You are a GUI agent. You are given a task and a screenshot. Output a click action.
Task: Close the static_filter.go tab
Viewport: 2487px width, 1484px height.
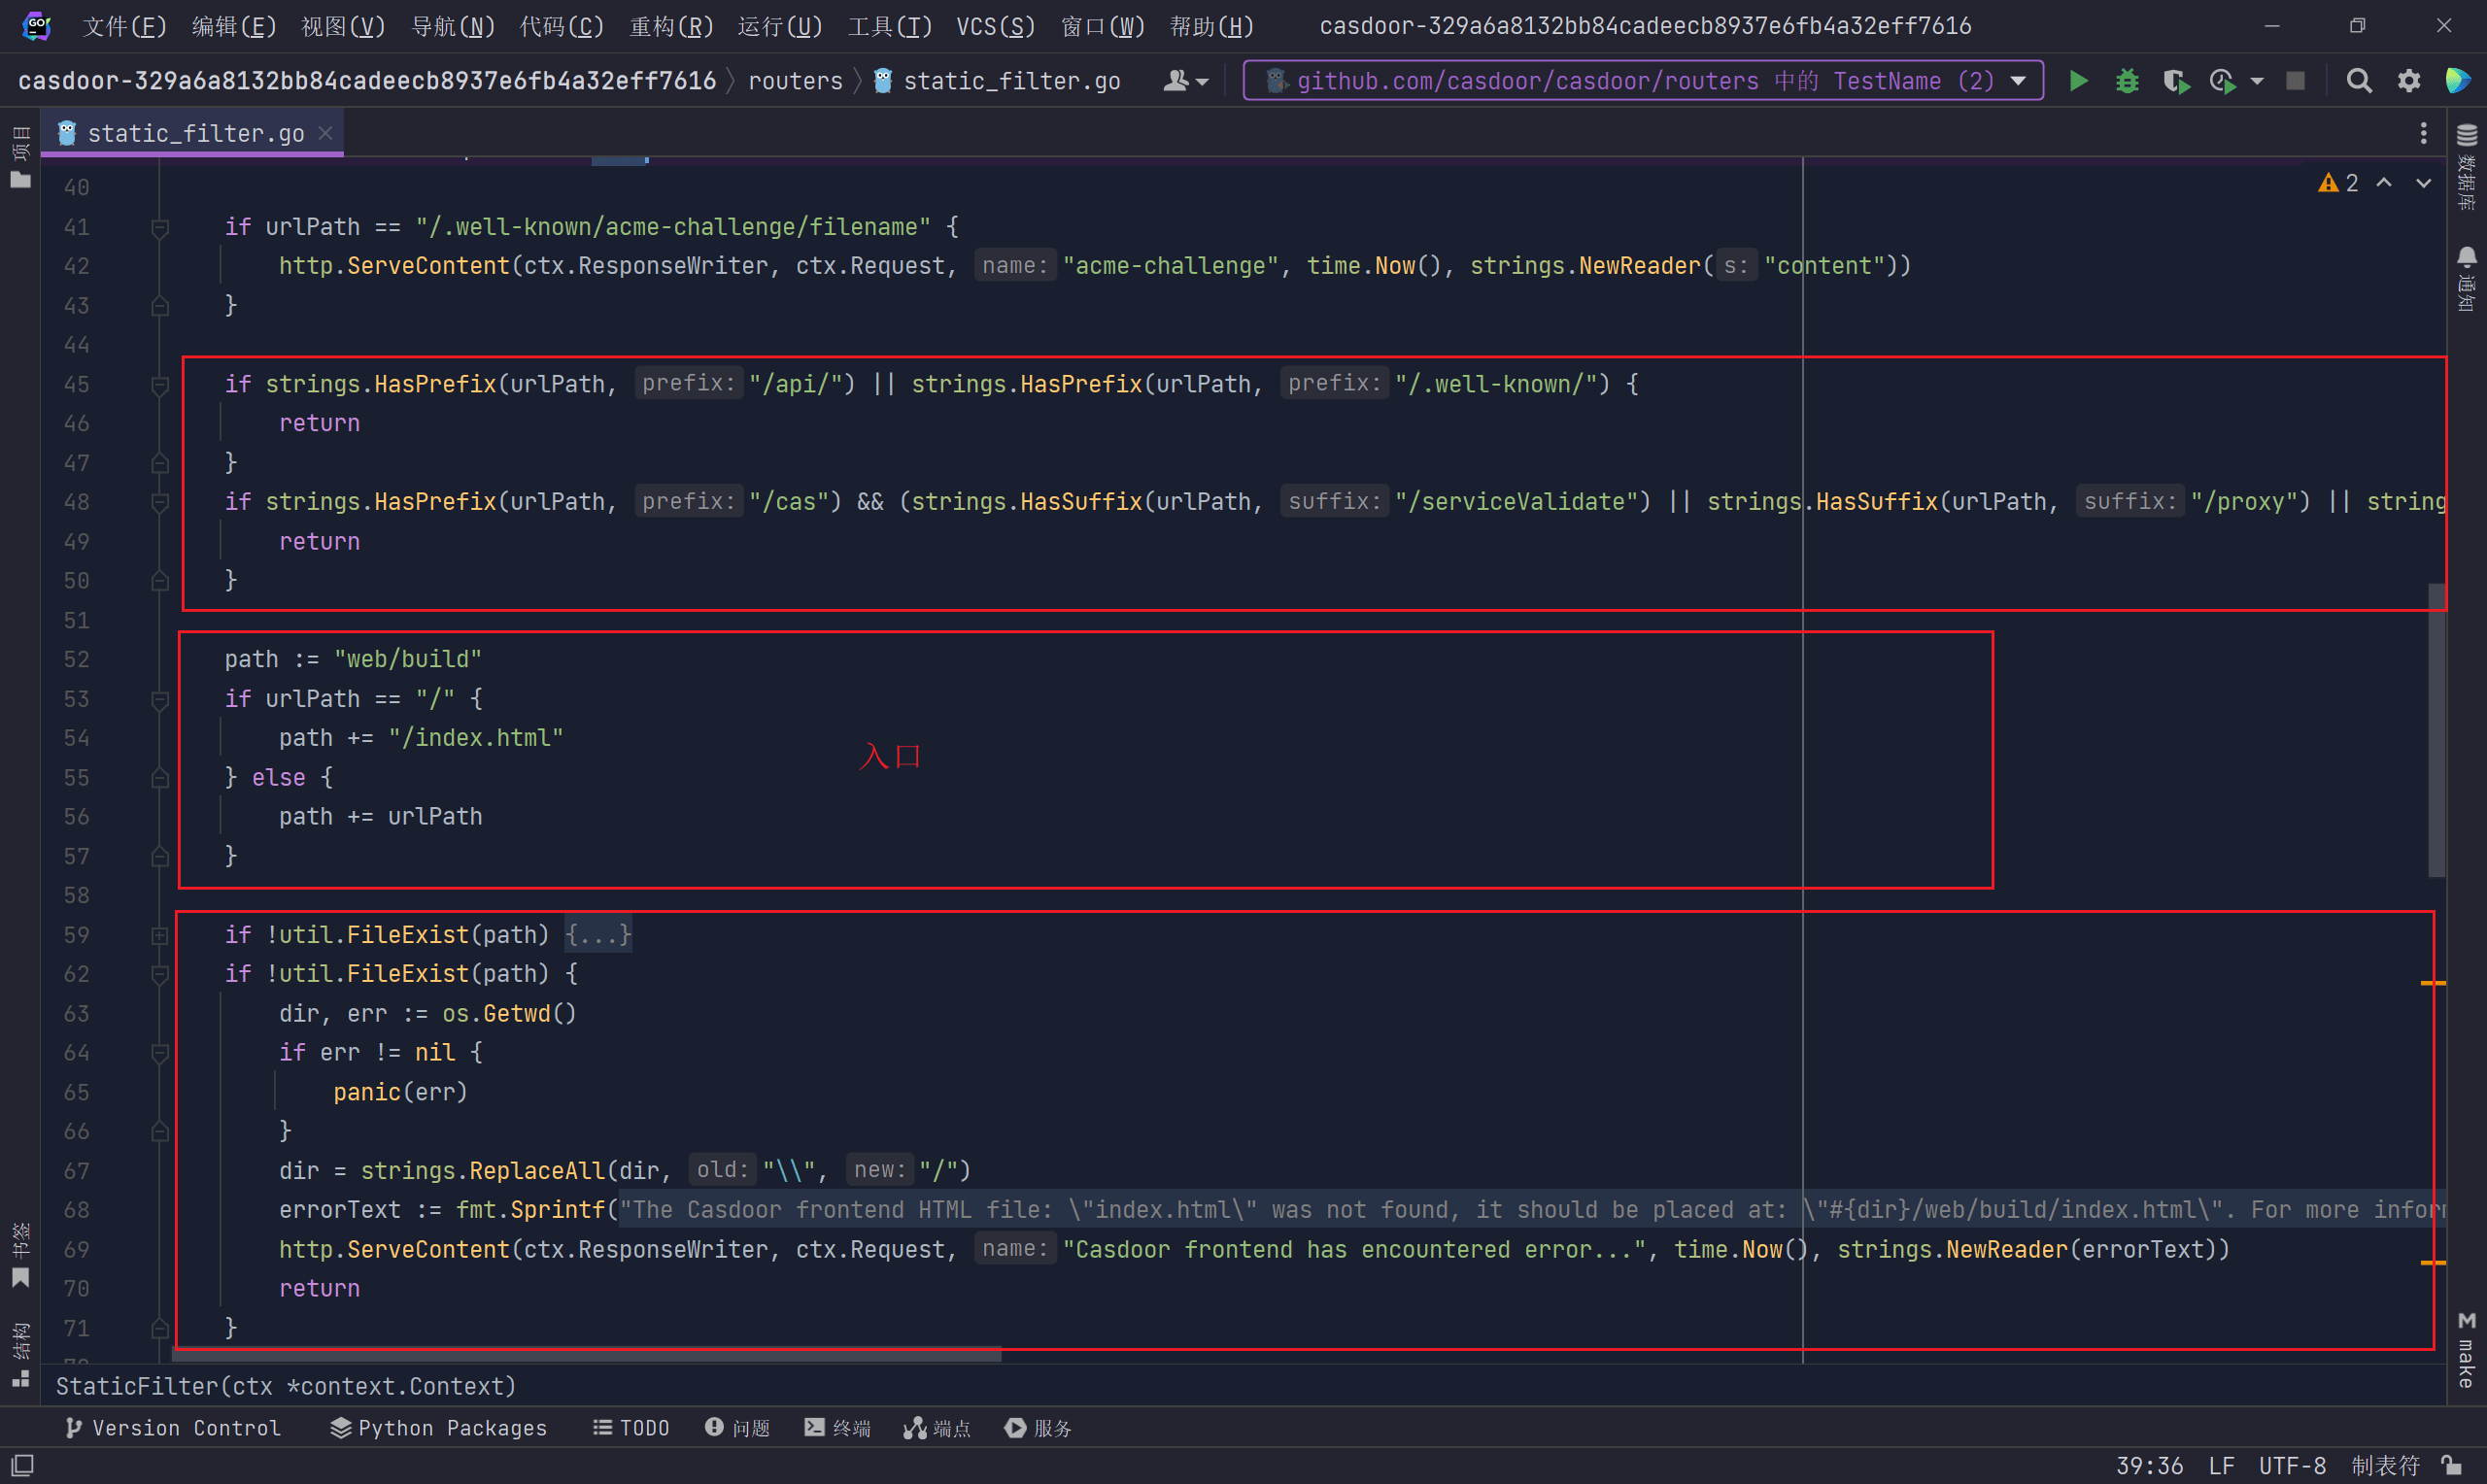(x=325, y=133)
